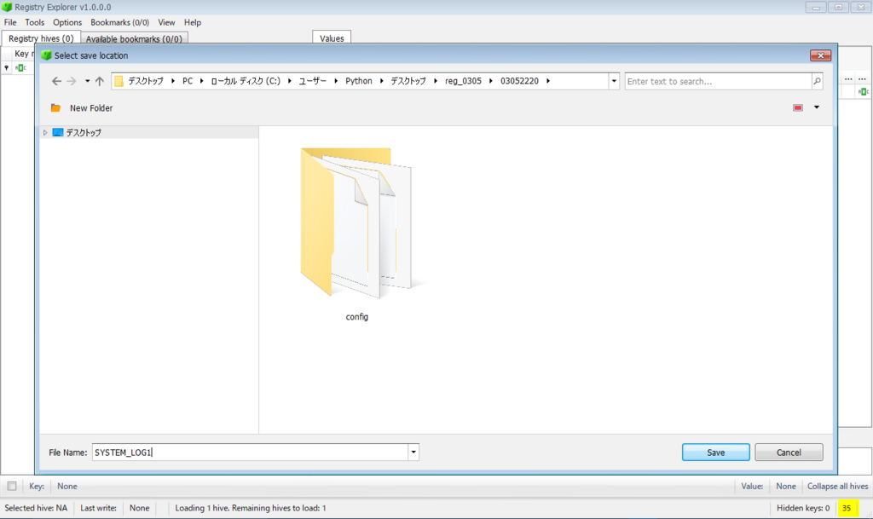Open the Help menu
This screenshot has width=873, height=519.
pyautogui.click(x=193, y=22)
